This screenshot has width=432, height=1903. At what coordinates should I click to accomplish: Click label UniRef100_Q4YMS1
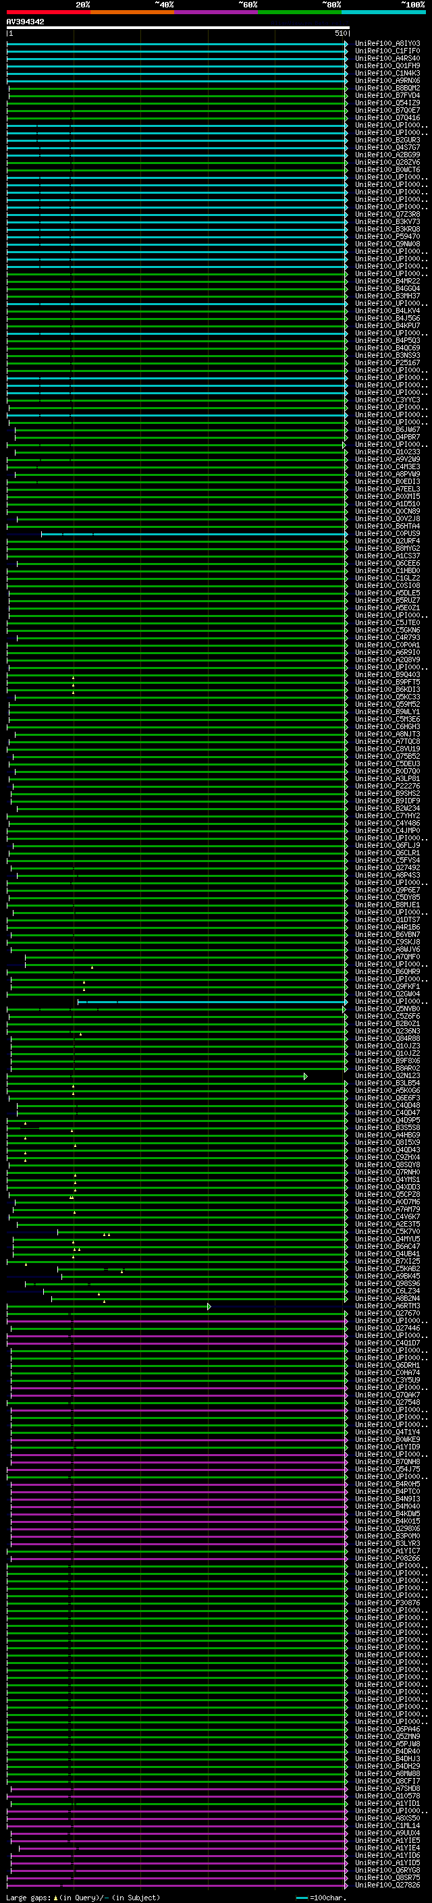(x=387, y=1180)
